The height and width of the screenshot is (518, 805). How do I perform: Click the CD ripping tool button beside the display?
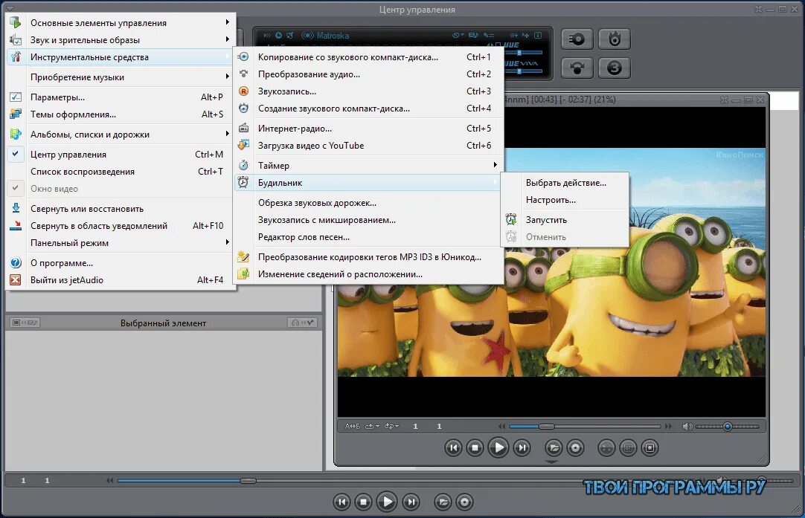(x=577, y=39)
